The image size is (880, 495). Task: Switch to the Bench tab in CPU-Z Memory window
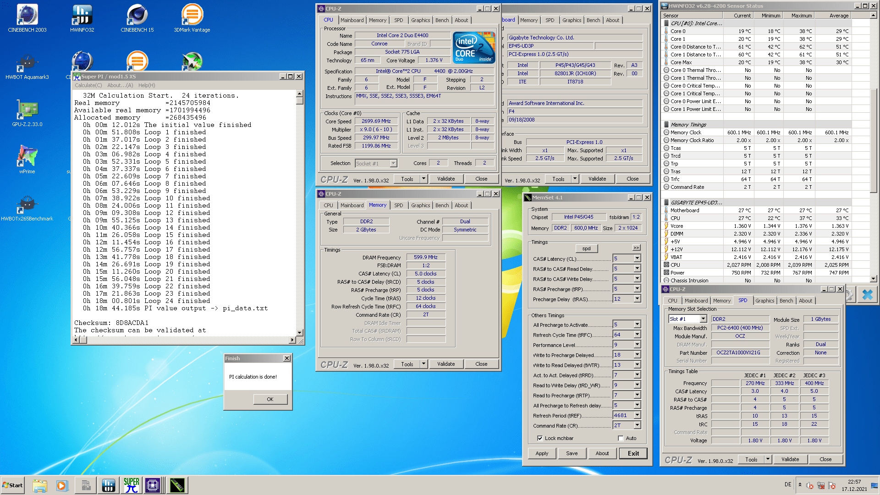pos(442,205)
